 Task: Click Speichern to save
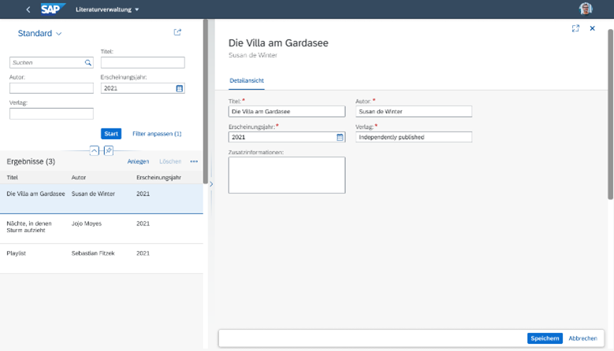(545, 338)
